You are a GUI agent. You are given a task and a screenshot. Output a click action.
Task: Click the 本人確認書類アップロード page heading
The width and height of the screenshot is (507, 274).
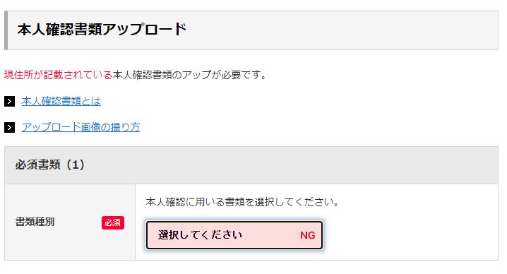pyautogui.click(x=102, y=30)
